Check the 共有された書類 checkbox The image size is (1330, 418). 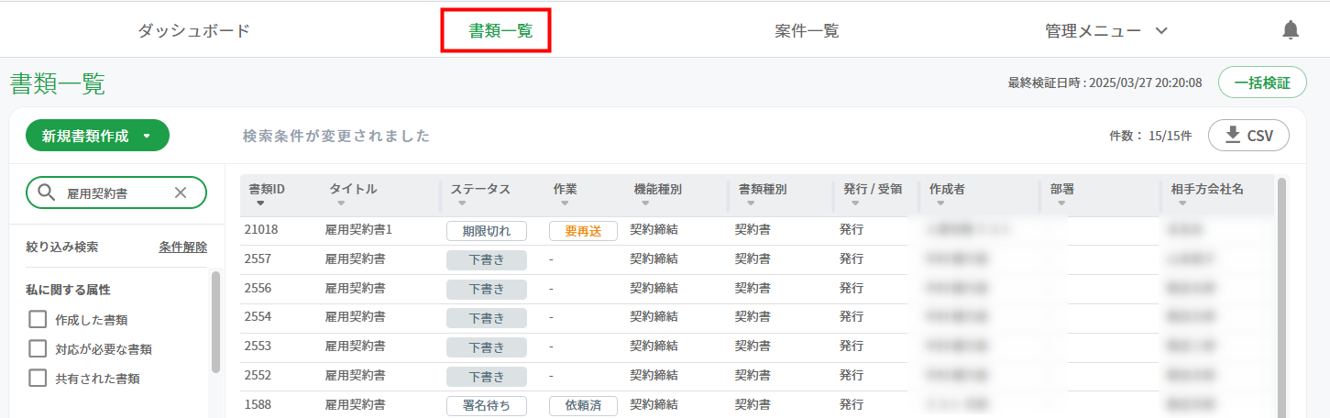tap(38, 377)
